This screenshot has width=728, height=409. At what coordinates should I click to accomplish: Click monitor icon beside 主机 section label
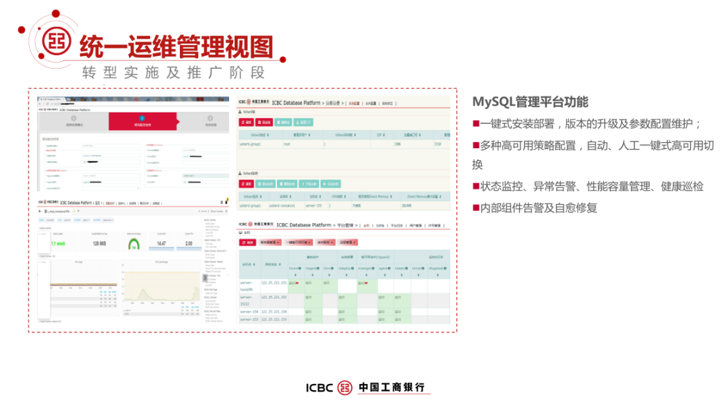(x=241, y=232)
